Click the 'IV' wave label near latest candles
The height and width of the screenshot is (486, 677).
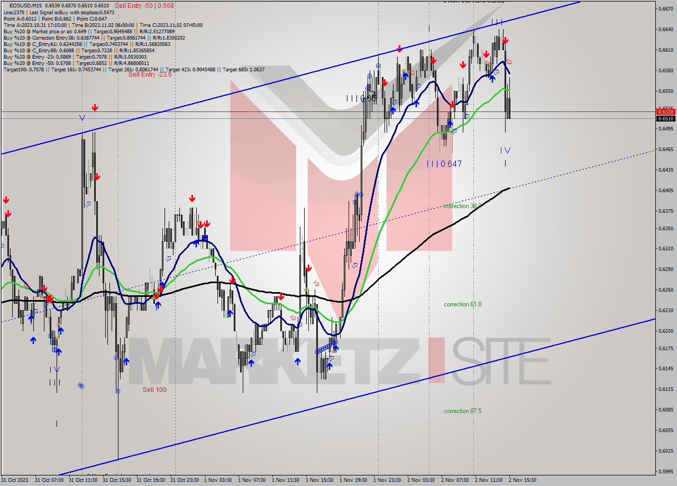pyautogui.click(x=506, y=151)
